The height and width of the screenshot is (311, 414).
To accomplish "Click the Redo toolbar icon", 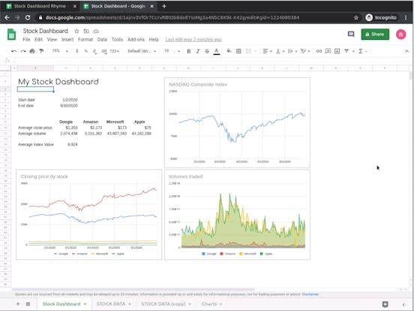I will (x=23, y=51).
